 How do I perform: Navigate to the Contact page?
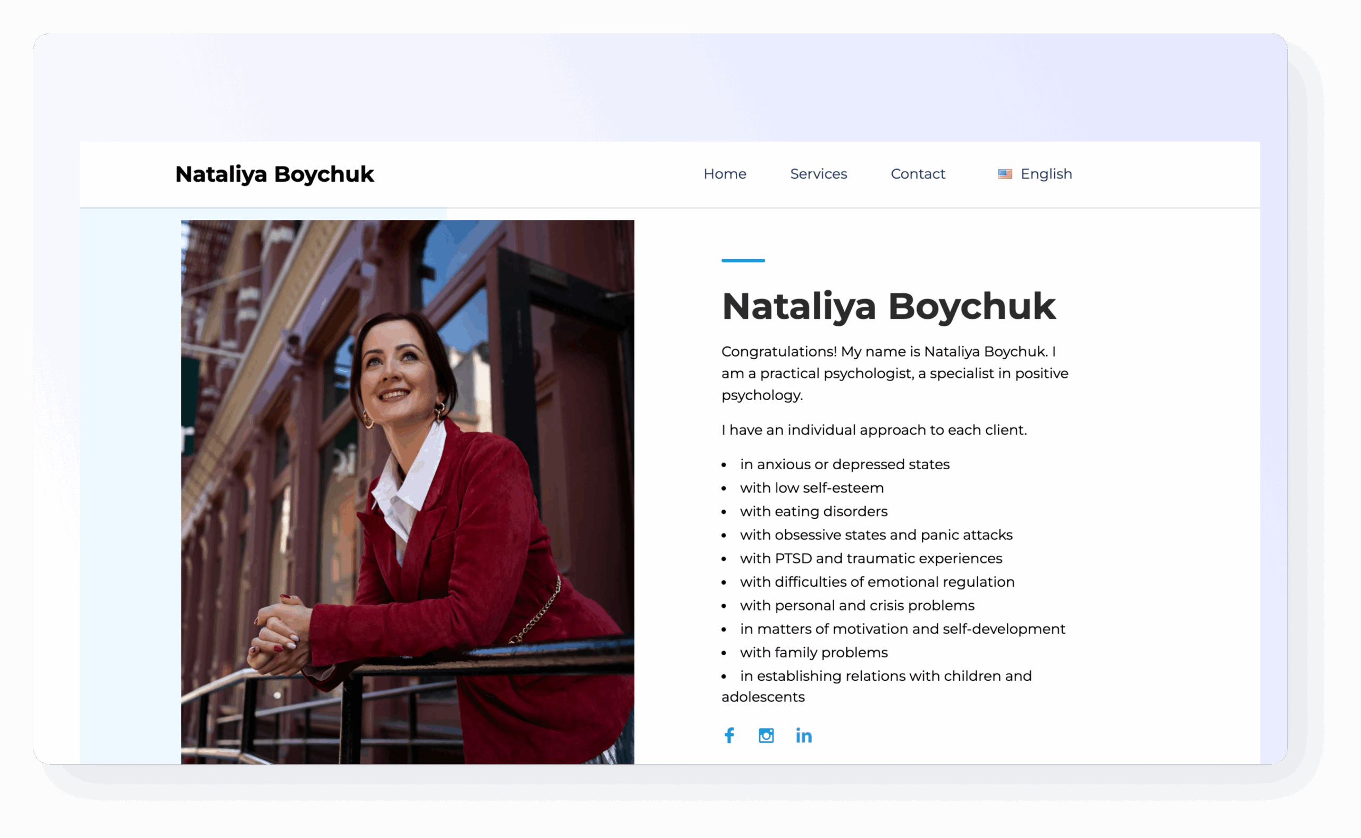click(918, 174)
